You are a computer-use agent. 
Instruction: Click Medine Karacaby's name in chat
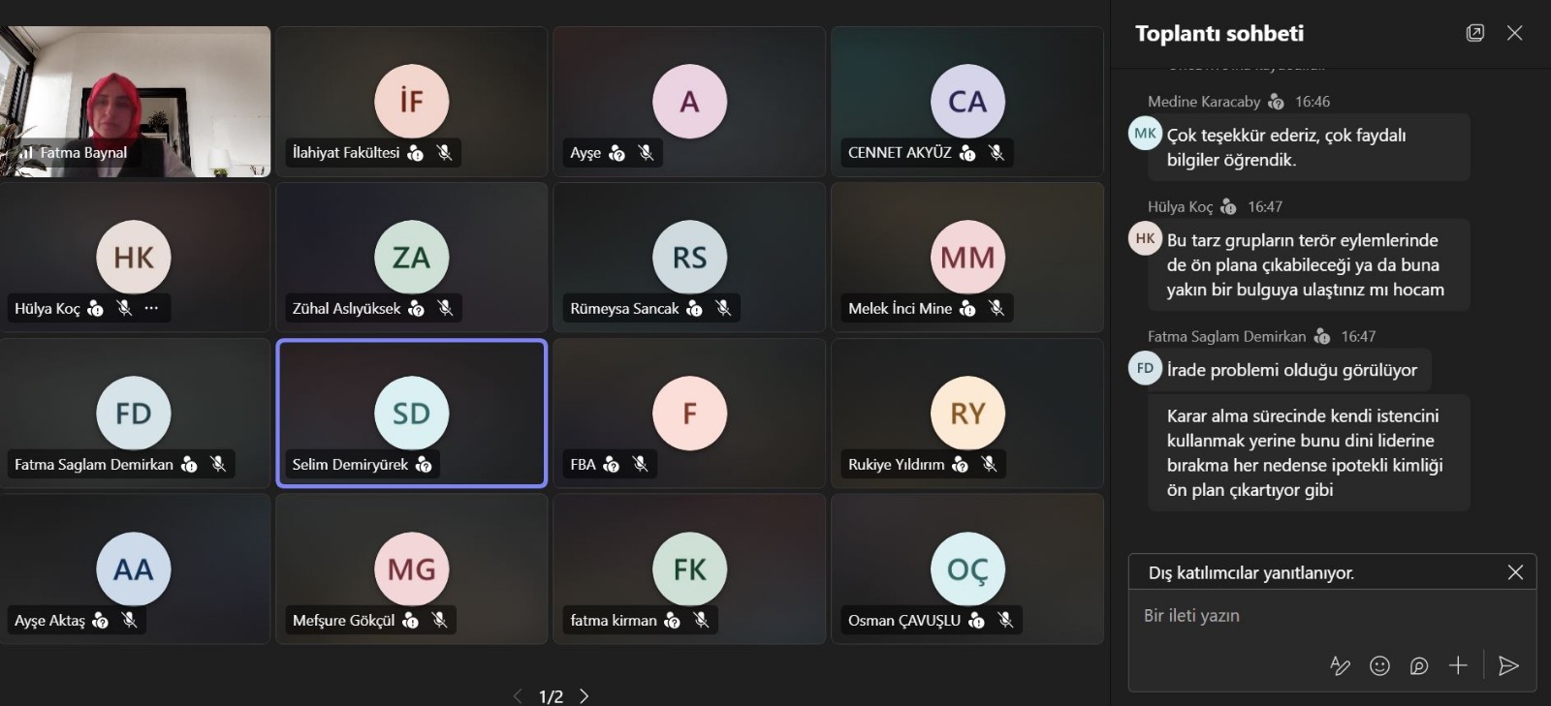[1204, 102]
